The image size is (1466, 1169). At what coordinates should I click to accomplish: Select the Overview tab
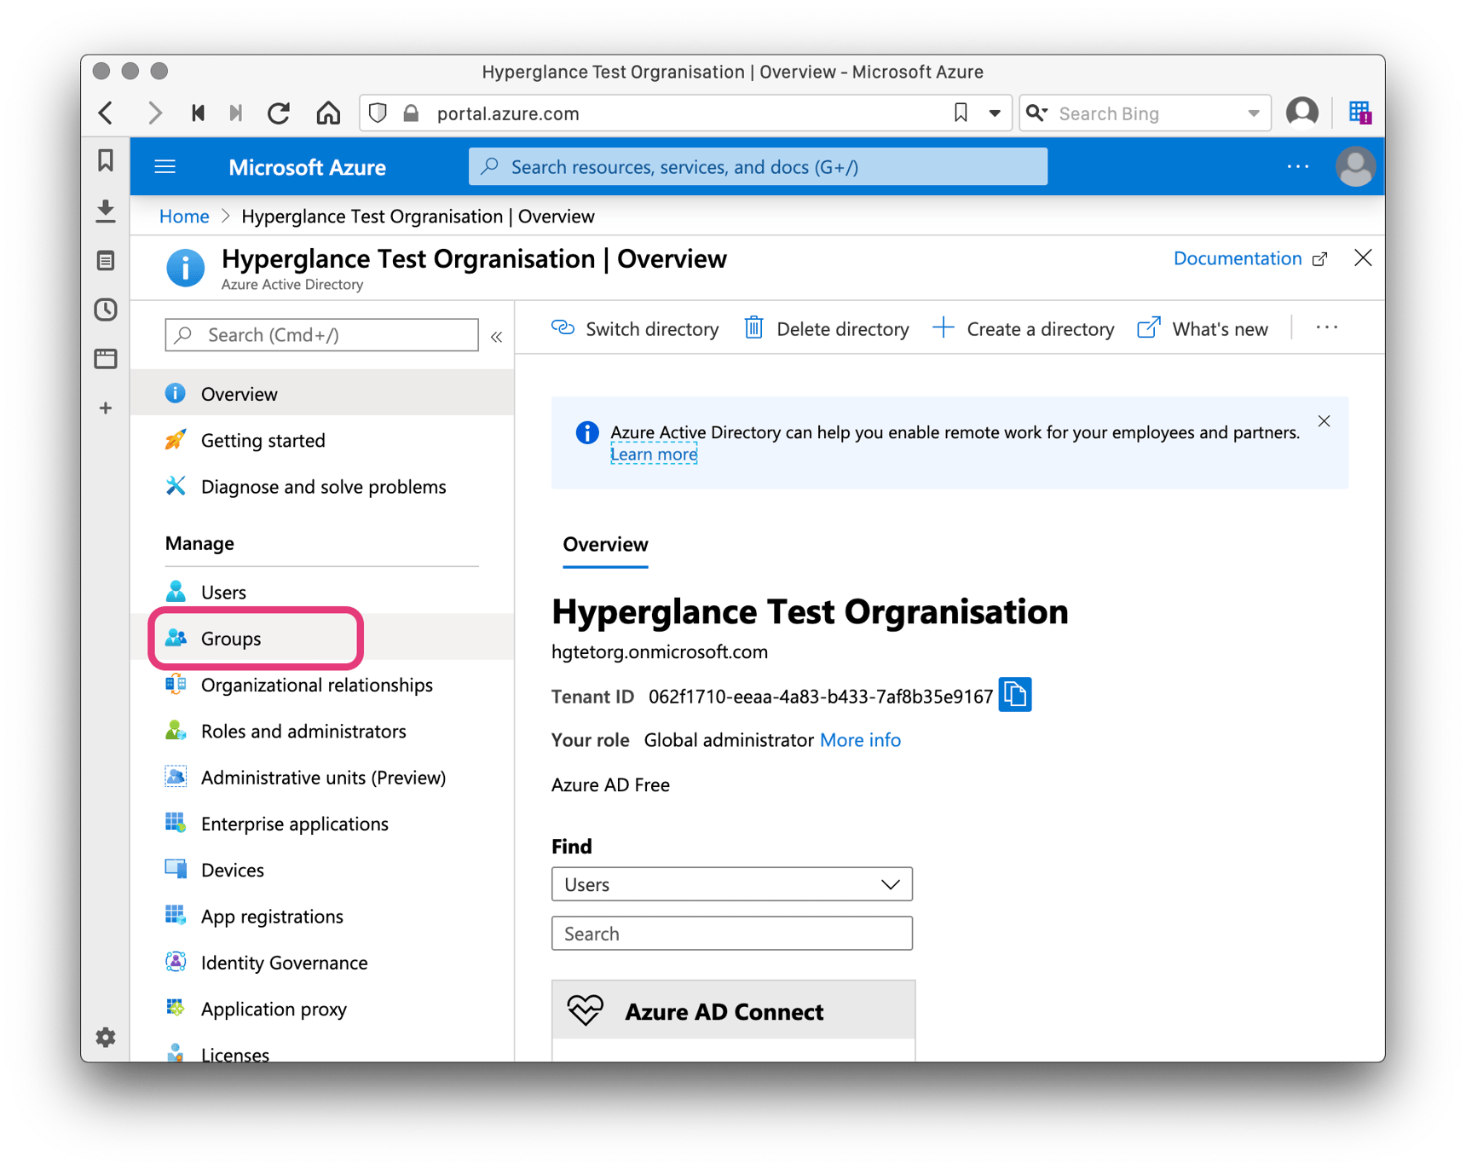(605, 545)
